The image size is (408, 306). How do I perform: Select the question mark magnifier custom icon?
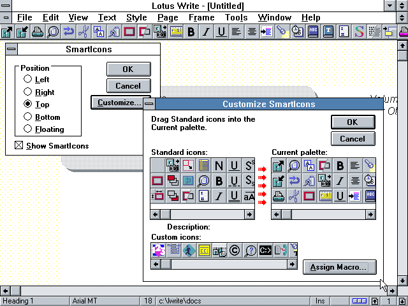click(x=250, y=251)
